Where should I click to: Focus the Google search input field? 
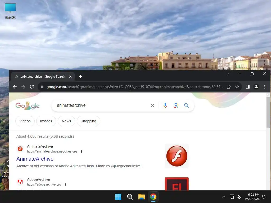tap(102, 105)
